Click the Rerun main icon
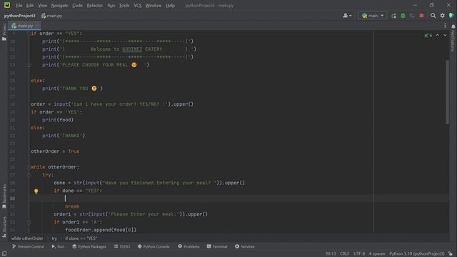Image resolution: width=457 pixels, height=257 pixels. pos(393,16)
